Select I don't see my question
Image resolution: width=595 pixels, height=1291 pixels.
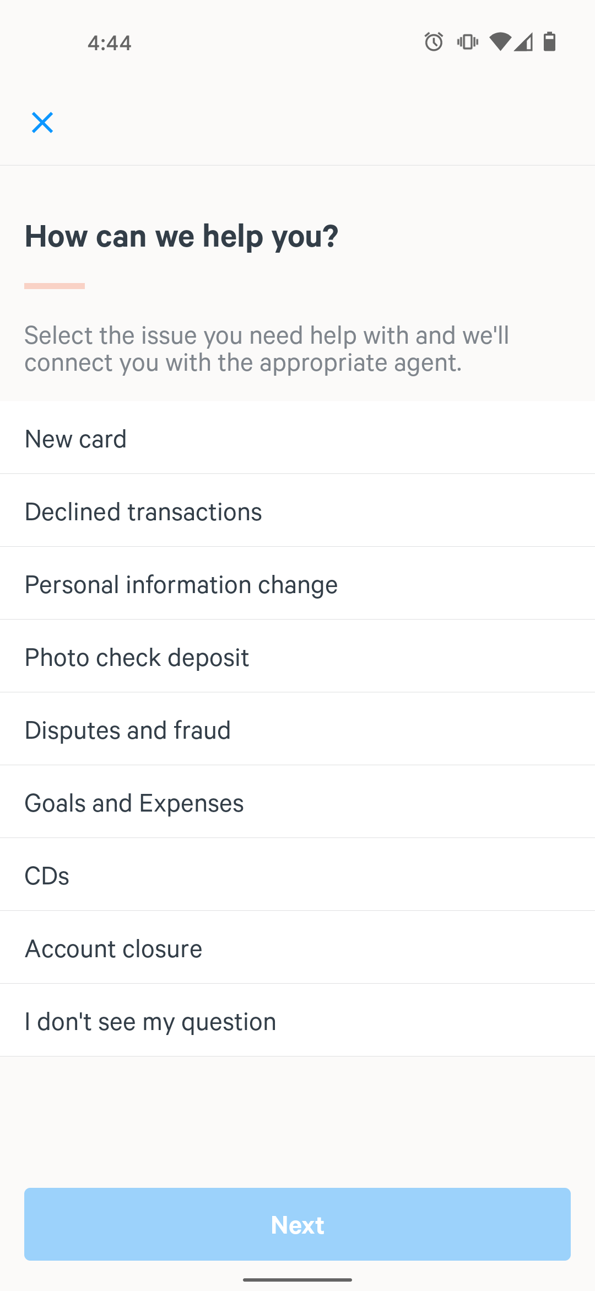pyautogui.click(x=297, y=1021)
